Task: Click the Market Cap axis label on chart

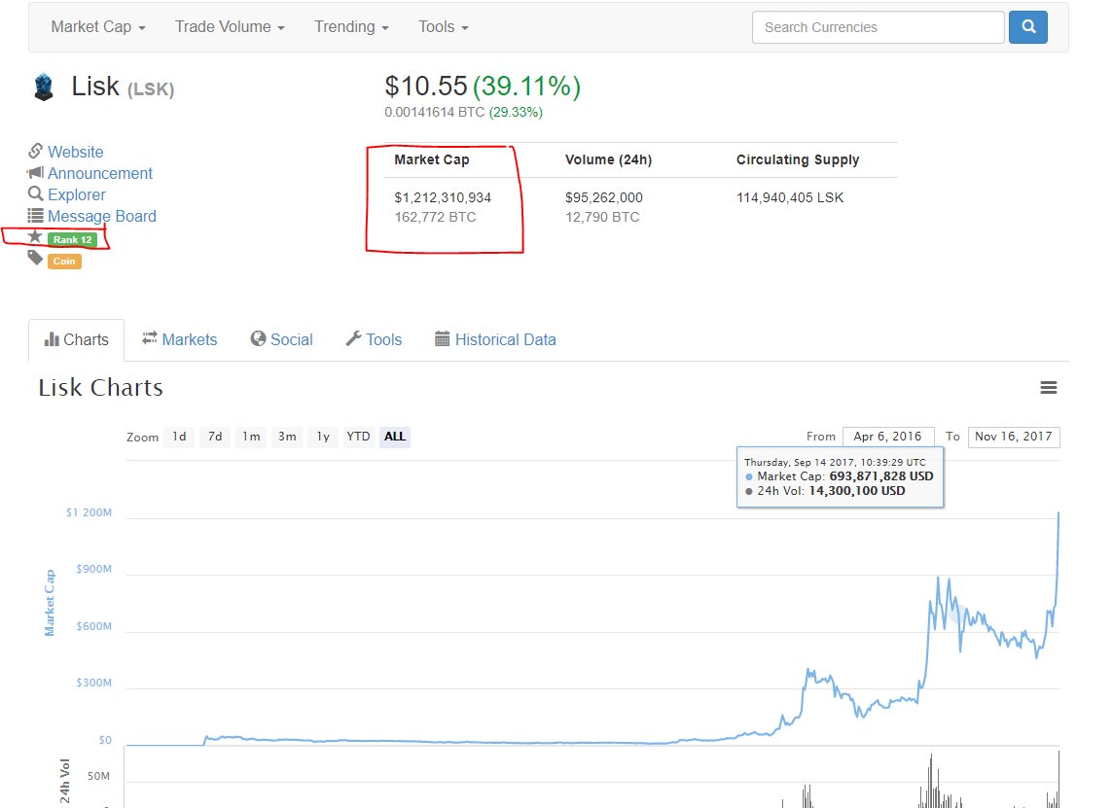Action: pyautogui.click(x=49, y=603)
